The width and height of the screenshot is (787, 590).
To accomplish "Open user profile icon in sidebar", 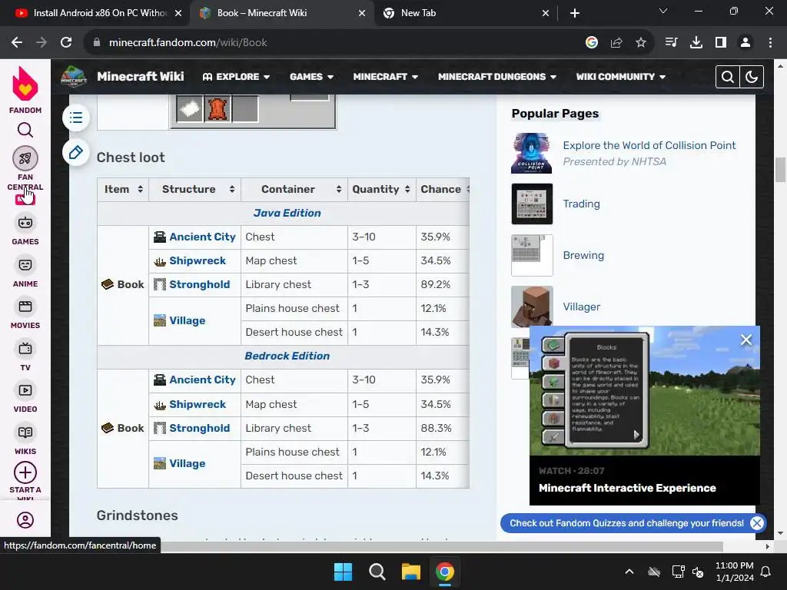I will pyautogui.click(x=25, y=520).
